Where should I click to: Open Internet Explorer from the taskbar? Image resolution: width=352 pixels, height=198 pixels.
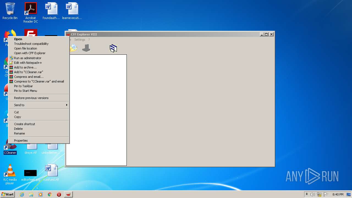(22, 194)
